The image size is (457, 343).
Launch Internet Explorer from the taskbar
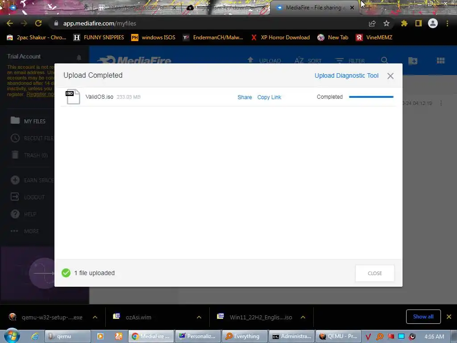pyautogui.click(x=35, y=336)
